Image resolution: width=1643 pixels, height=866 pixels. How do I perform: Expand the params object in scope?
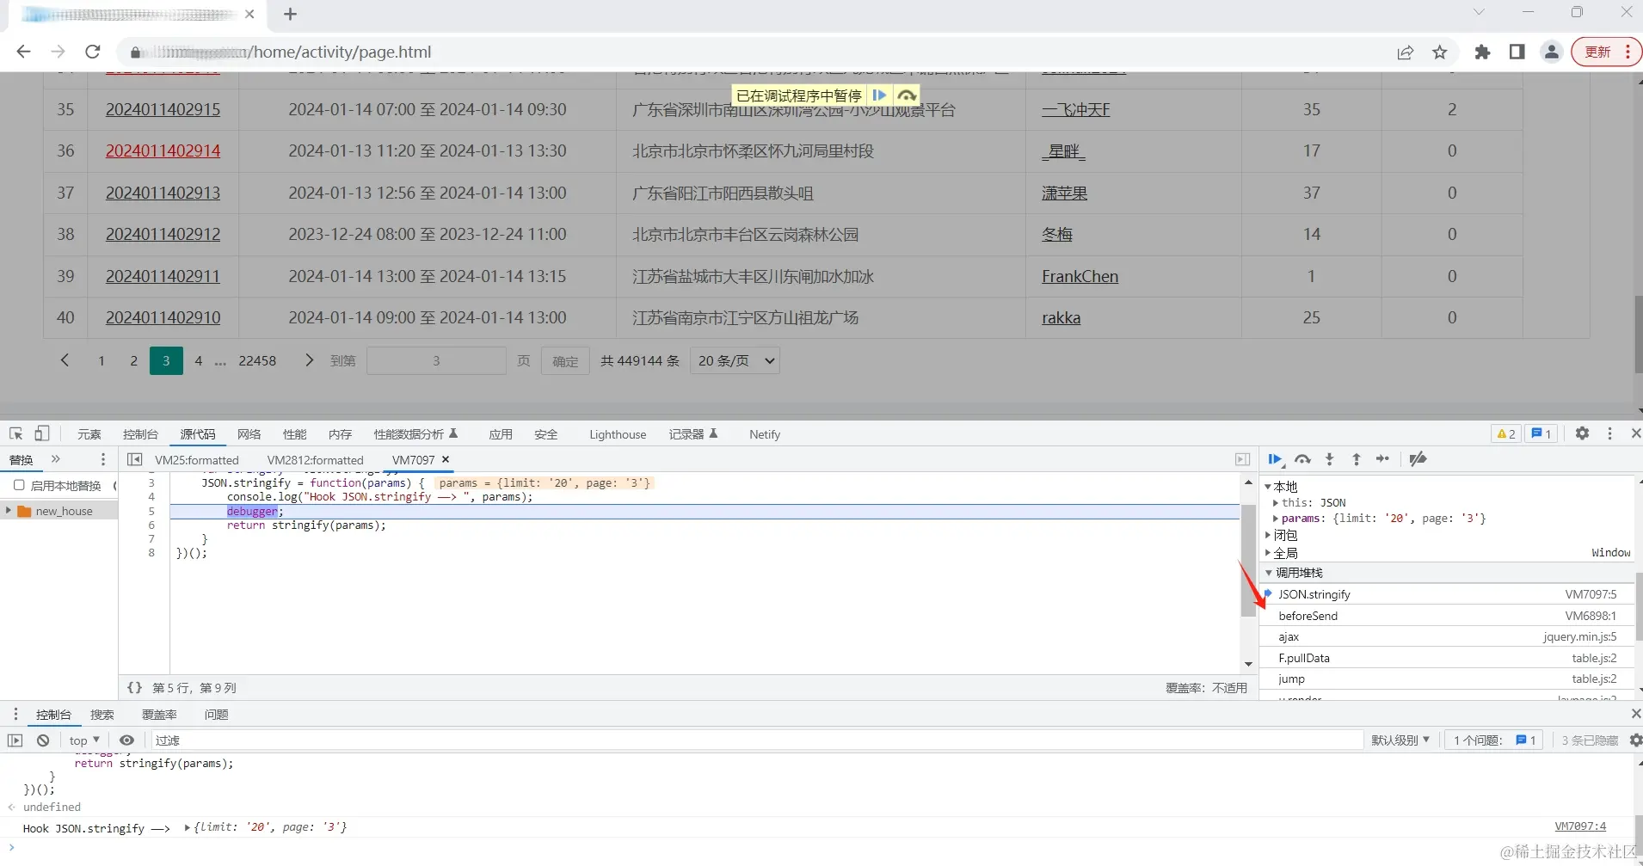pyautogui.click(x=1276, y=519)
